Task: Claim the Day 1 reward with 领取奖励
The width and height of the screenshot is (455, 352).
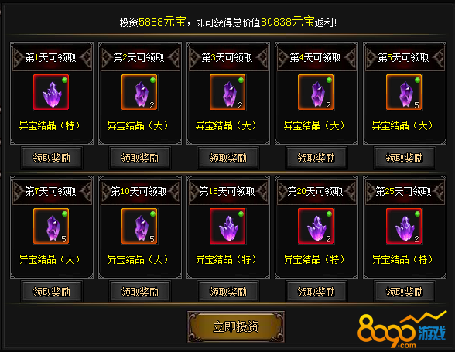Action: pos(52,158)
